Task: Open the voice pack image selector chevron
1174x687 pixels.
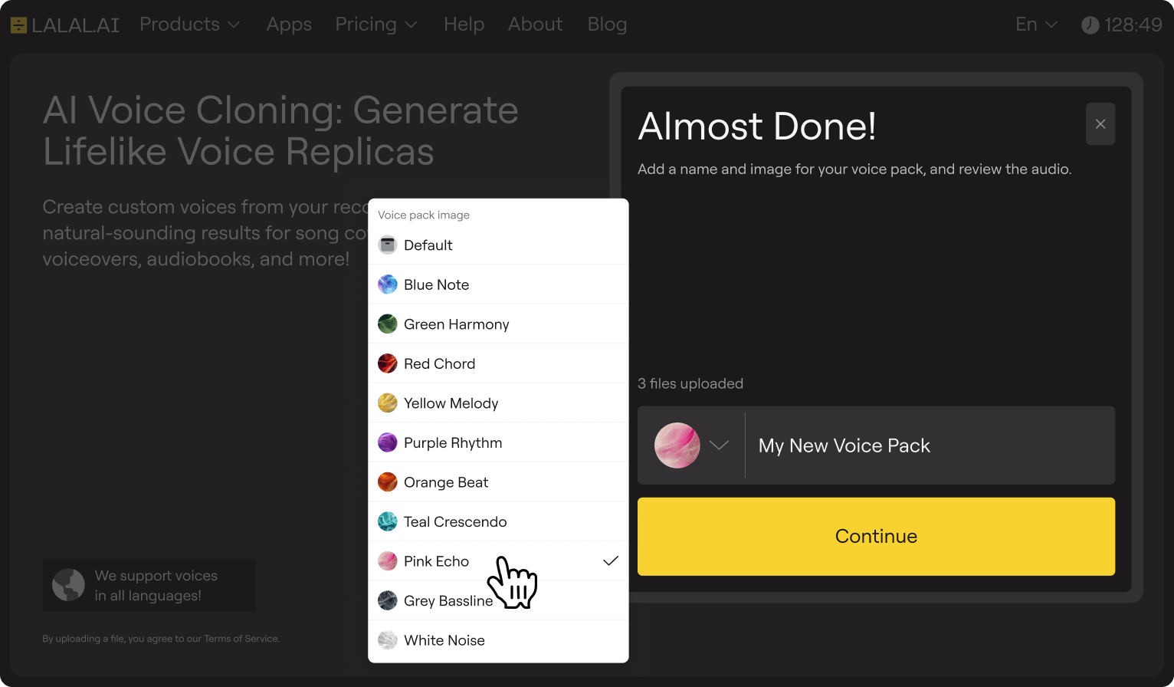Action: (x=719, y=445)
